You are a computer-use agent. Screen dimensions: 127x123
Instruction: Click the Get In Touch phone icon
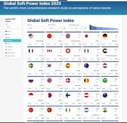pos(6,56)
